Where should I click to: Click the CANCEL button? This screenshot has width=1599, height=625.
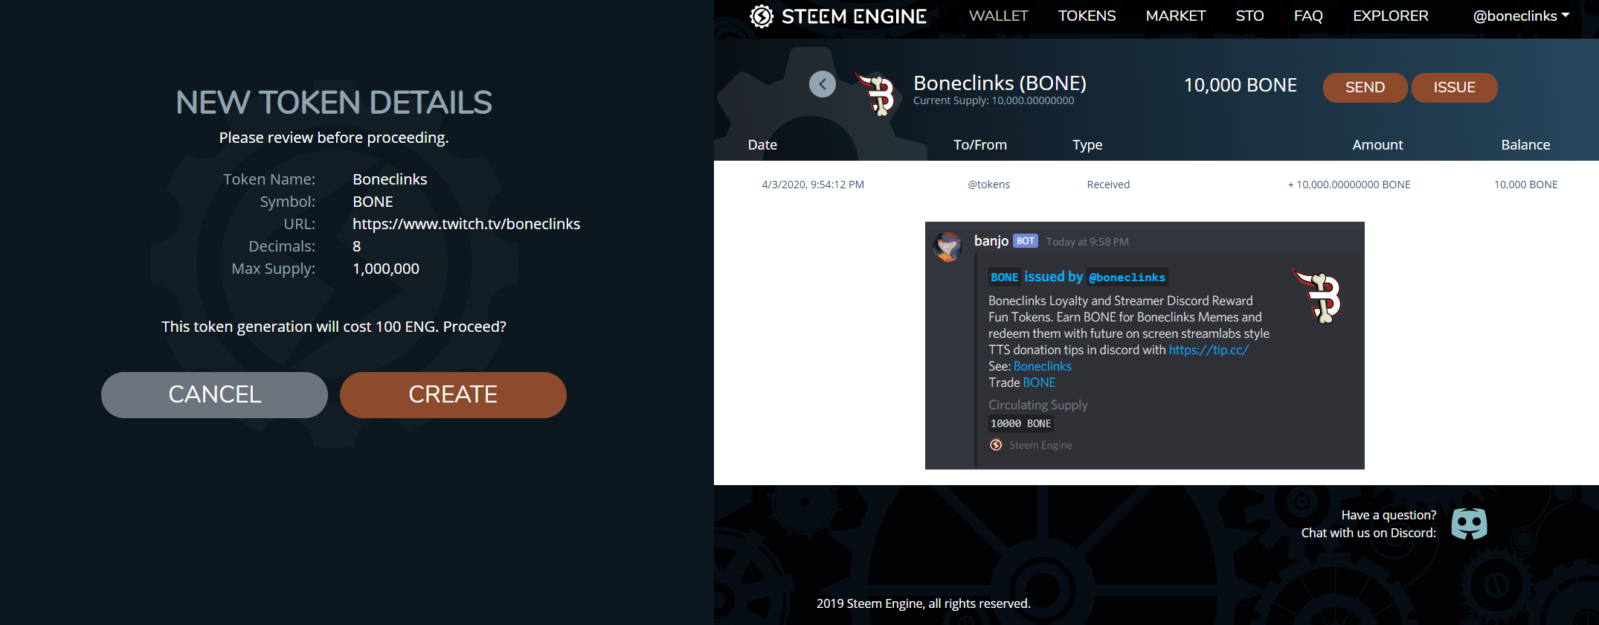(214, 394)
